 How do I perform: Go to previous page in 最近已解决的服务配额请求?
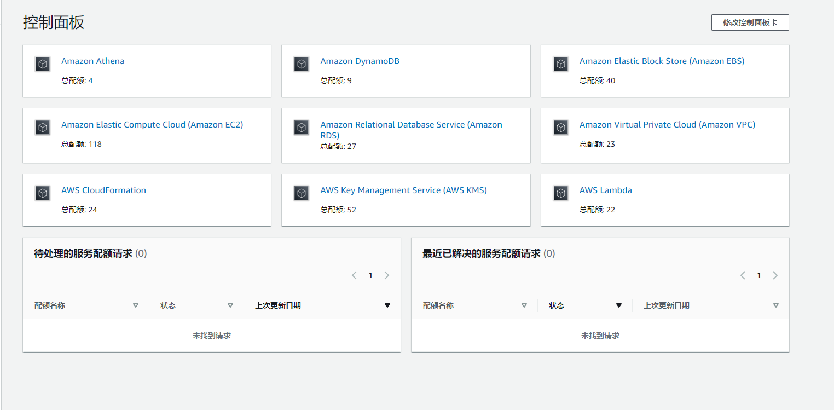point(743,275)
